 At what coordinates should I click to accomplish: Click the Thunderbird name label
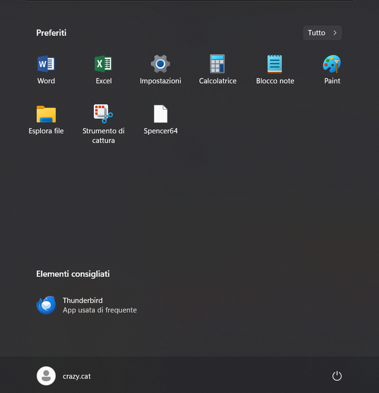tap(82, 300)
